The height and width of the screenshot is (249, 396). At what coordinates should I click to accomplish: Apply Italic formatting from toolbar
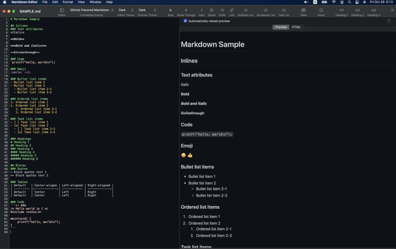(x=202, y=10)
